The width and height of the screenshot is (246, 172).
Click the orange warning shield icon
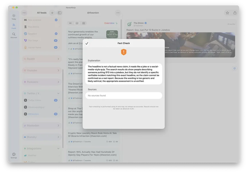(124, 52)
